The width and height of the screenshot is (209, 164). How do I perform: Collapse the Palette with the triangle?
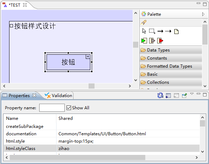coord(203,14)
